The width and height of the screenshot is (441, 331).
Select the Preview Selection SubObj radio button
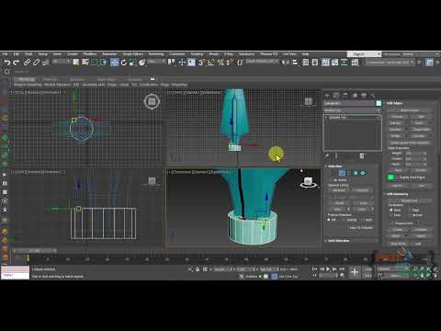point(345,220)
